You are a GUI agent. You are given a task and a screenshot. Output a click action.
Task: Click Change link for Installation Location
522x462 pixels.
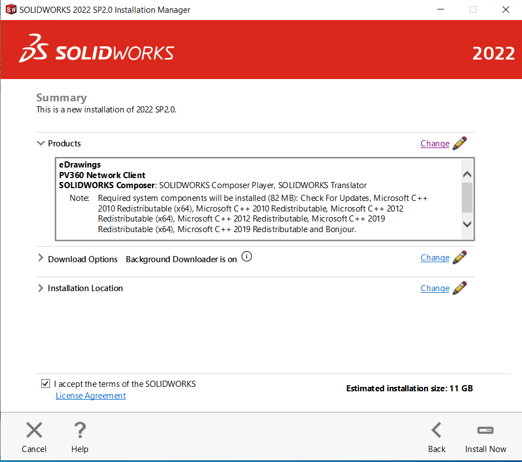point(435,288)
